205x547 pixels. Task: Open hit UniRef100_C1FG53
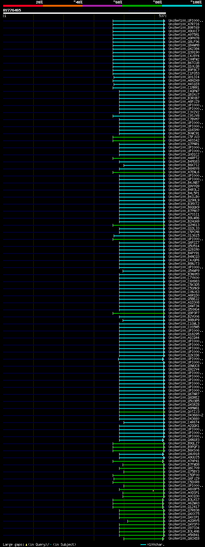tap(184, 73)
